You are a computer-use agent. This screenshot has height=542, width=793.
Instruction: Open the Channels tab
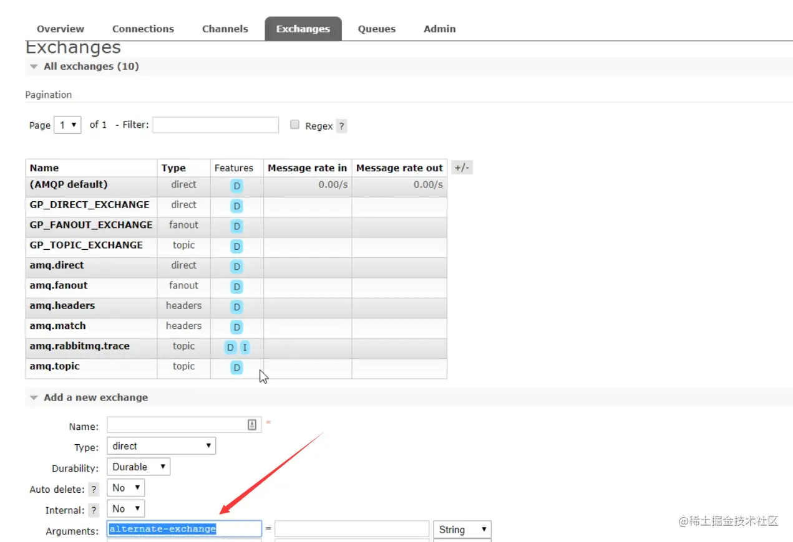pyautogui.click(x=225, y=29)
